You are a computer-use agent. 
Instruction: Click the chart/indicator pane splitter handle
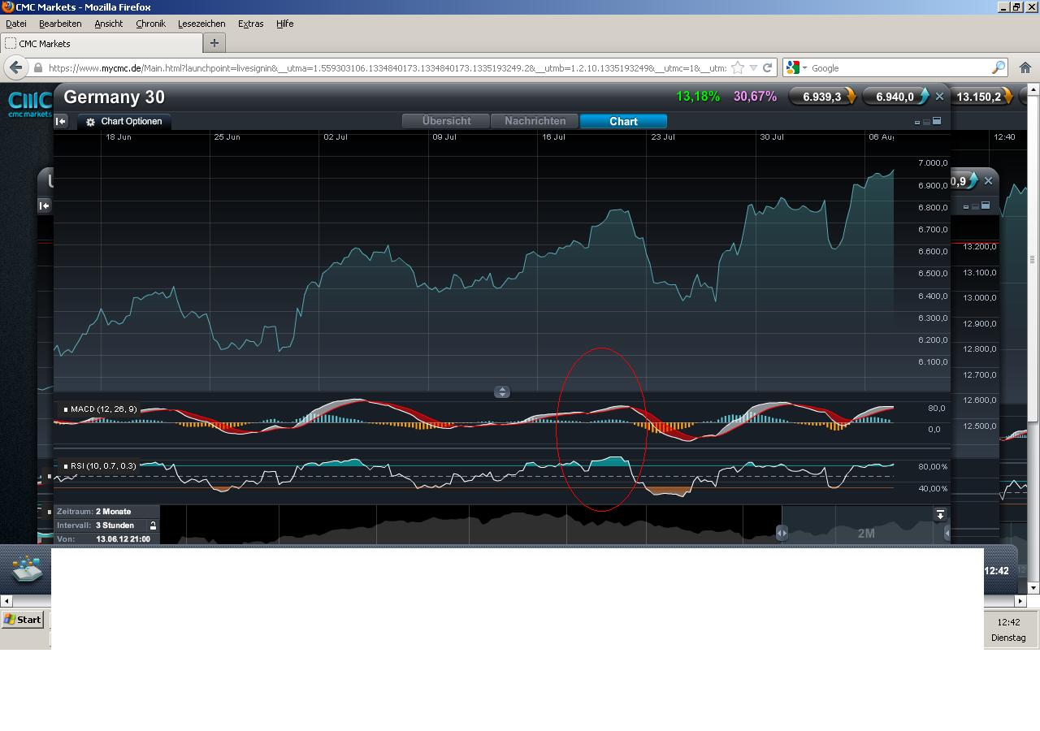pyautogui.click(x=502, y=391)
